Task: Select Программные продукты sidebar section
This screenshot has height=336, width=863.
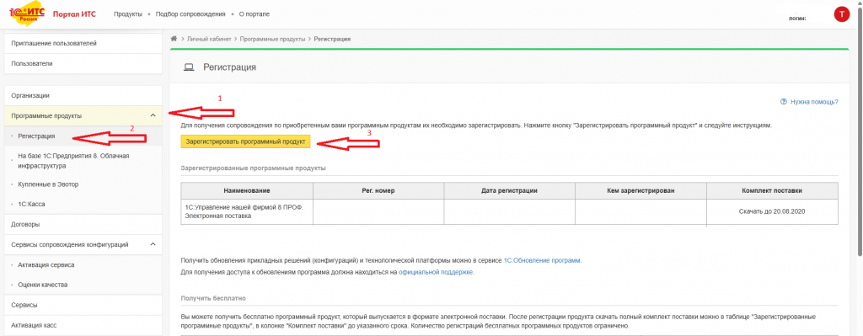Action: coord(83,115)
